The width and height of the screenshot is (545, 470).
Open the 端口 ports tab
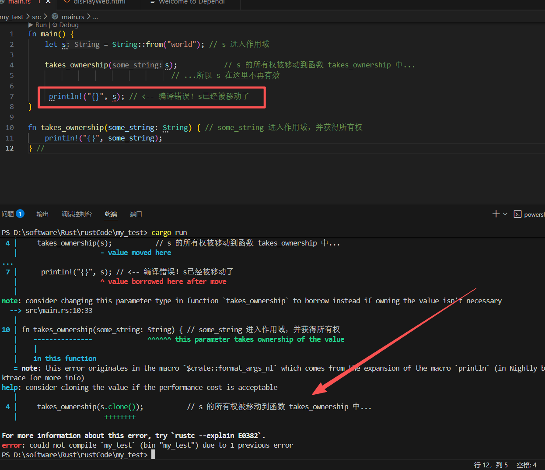pos(136,214)
